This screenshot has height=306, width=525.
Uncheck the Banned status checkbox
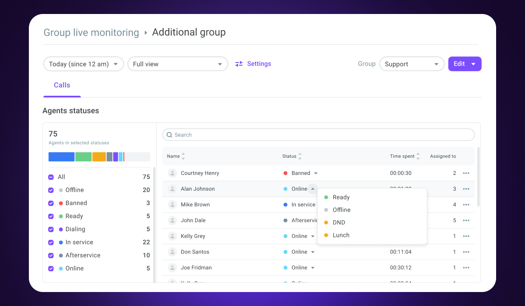[x=51, y=203]
